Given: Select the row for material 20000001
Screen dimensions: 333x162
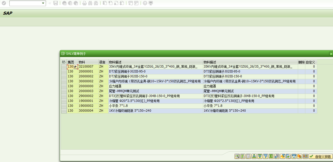Looking at the screenshot, I should tap(63, 71).
